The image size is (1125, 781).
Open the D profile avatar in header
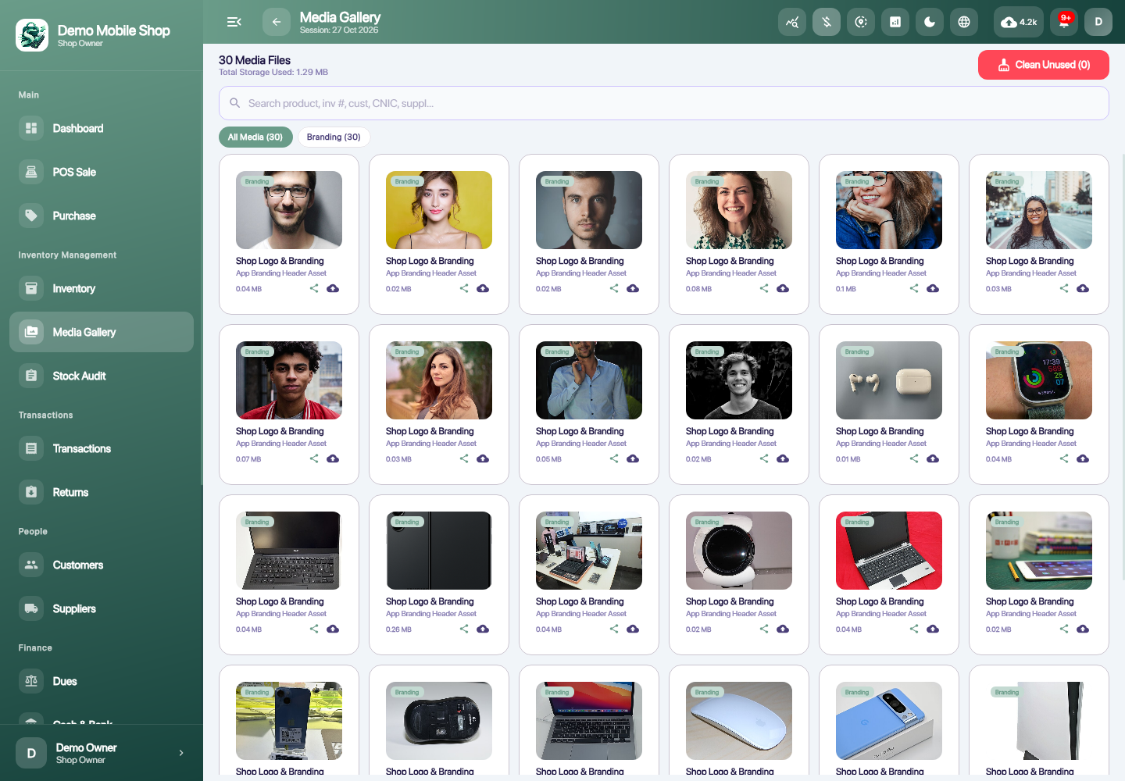[x=1098, y=22]
